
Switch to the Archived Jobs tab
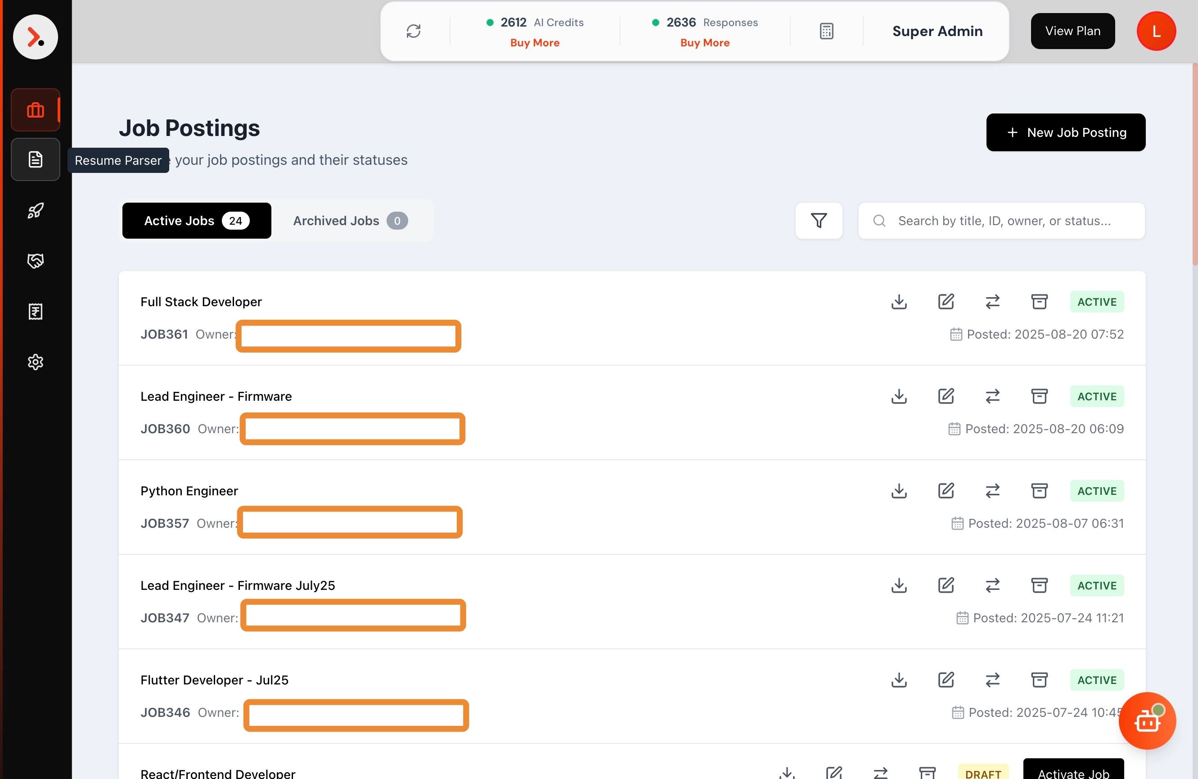[x=348, y=221]
